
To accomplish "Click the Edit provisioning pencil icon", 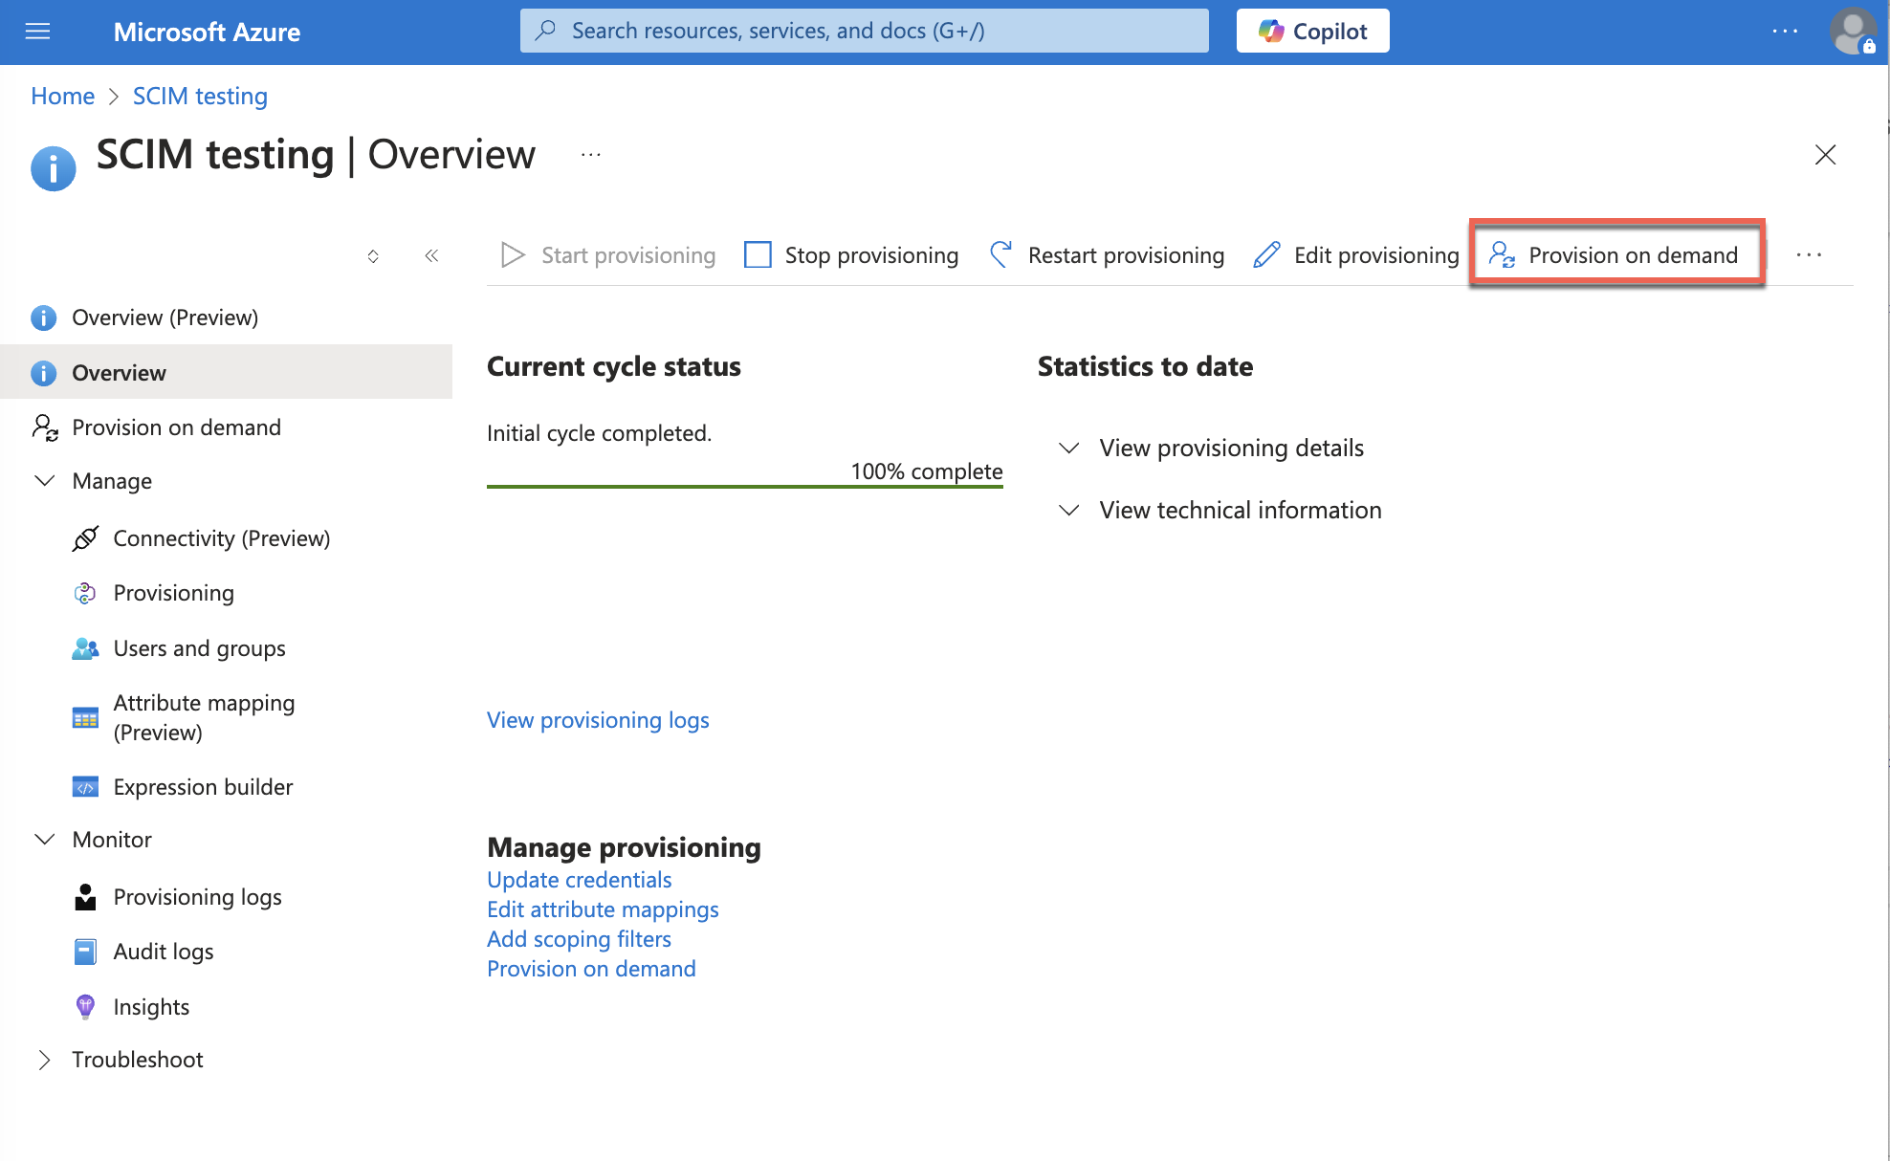I will [x=1266, y=254].
